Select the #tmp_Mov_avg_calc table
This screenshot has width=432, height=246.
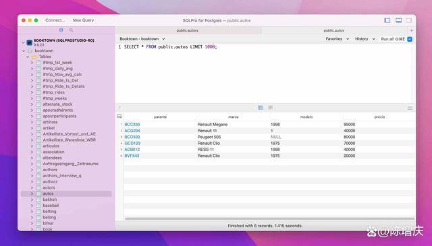63,75
